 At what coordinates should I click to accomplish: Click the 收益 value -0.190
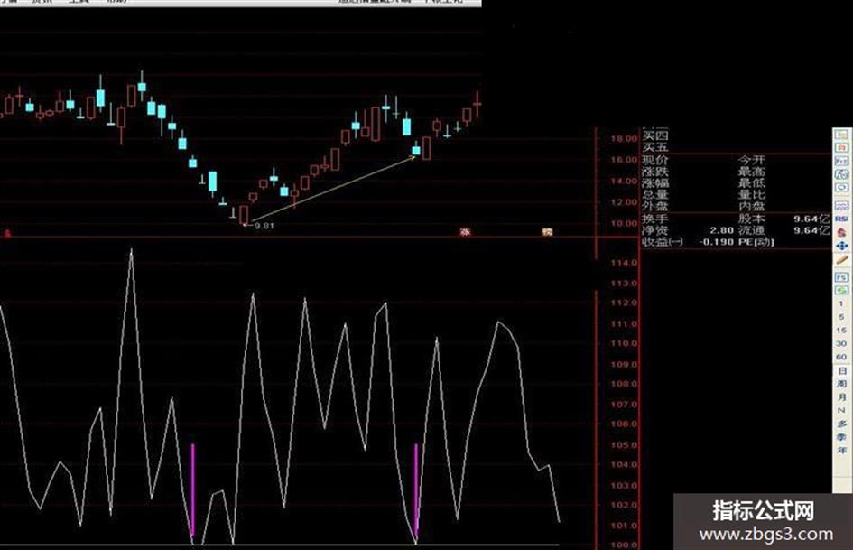(x=717, y=242)
